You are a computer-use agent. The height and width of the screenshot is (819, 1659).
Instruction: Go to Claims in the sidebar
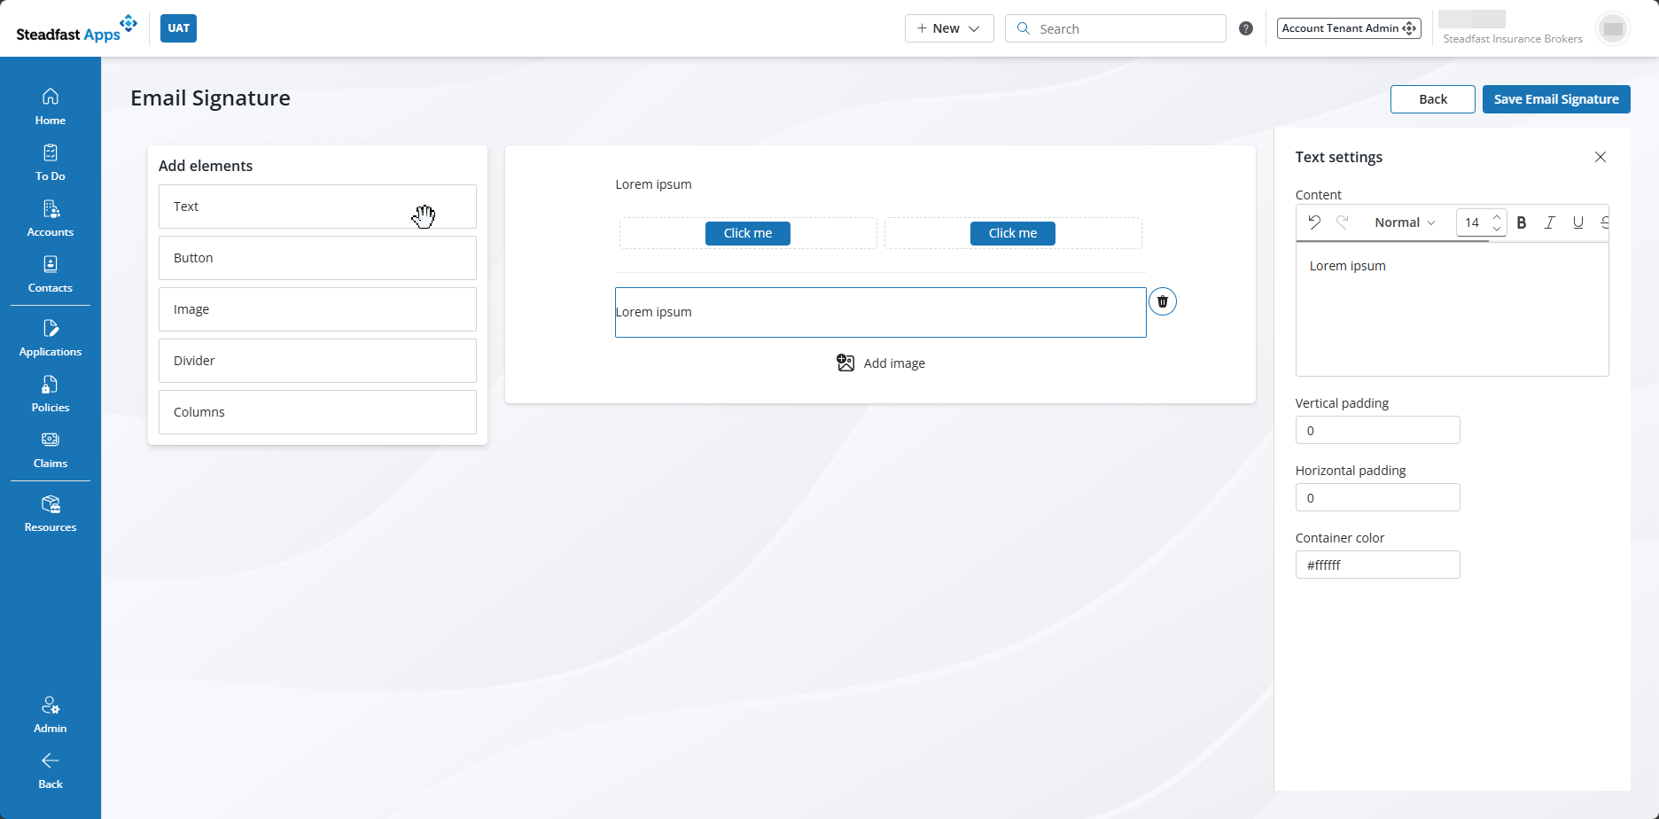coord(51,450)
